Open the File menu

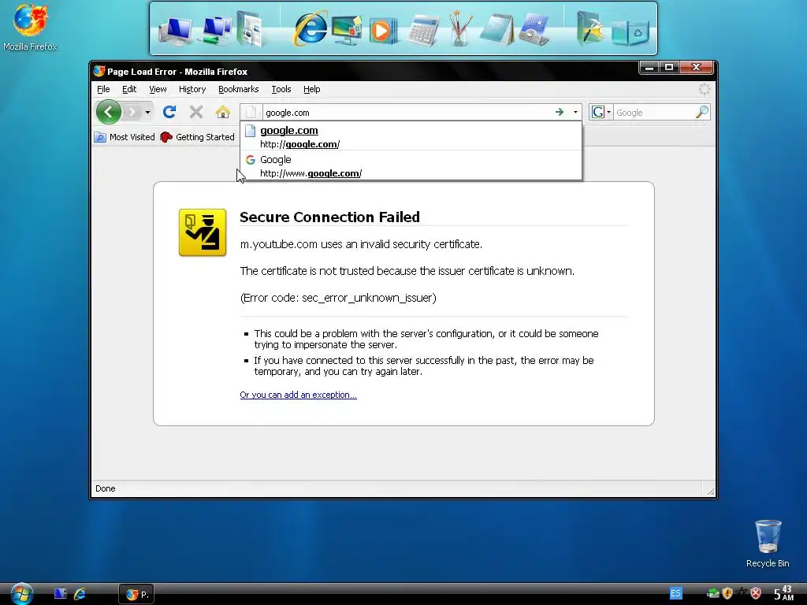tap(103, 89)
